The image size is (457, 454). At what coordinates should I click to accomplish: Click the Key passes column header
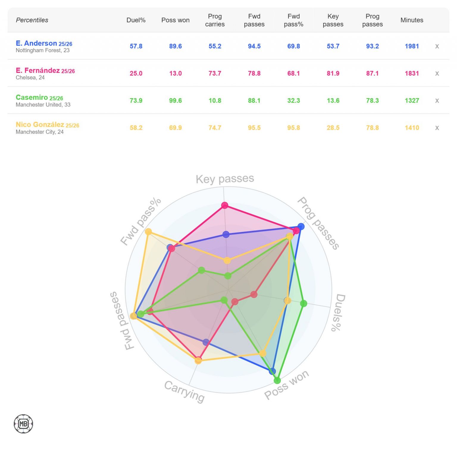click(x=333, y=20)
